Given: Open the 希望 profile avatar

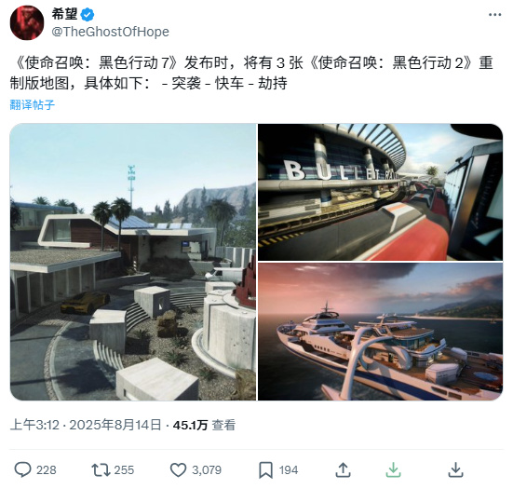Looking at the screenshot, I should coord(27,22).
